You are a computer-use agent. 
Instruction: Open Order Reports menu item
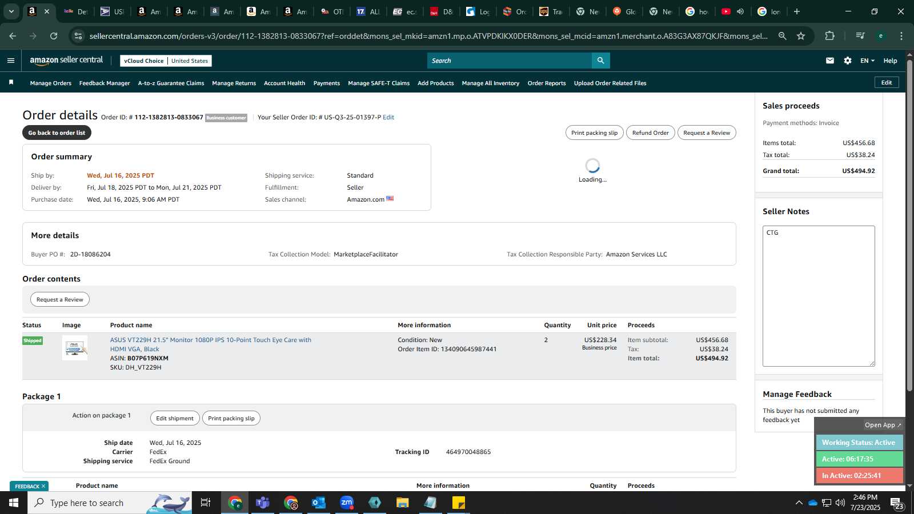(547, 83)
